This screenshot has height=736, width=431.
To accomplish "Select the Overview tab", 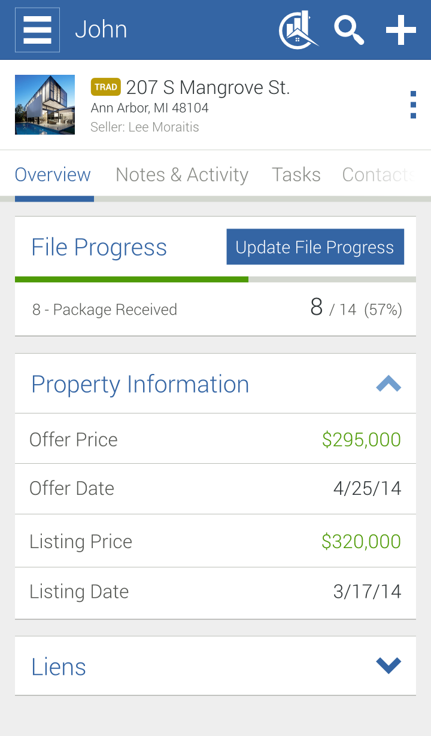I will pyautogui.click(x=53, y=175).
